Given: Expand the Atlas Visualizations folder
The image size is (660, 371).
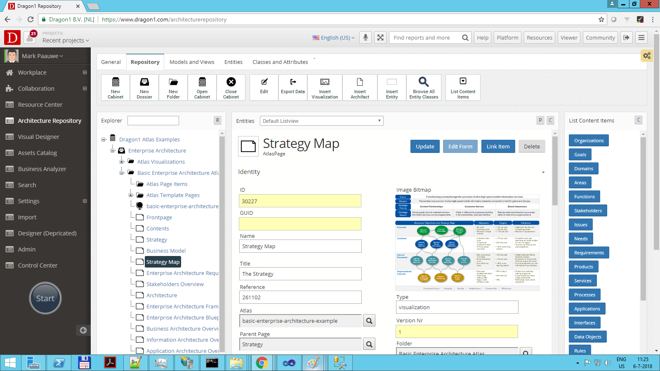Looking at the screenshot, I should pyautogui.click(x=122, y=162).
